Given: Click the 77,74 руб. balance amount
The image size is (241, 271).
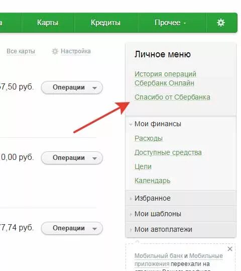Looking at the screenshot, I should 17,227.
